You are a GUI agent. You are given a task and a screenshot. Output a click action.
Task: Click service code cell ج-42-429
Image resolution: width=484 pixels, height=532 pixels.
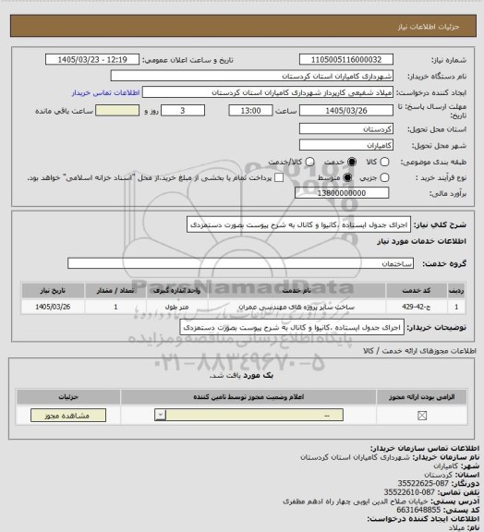417,307
